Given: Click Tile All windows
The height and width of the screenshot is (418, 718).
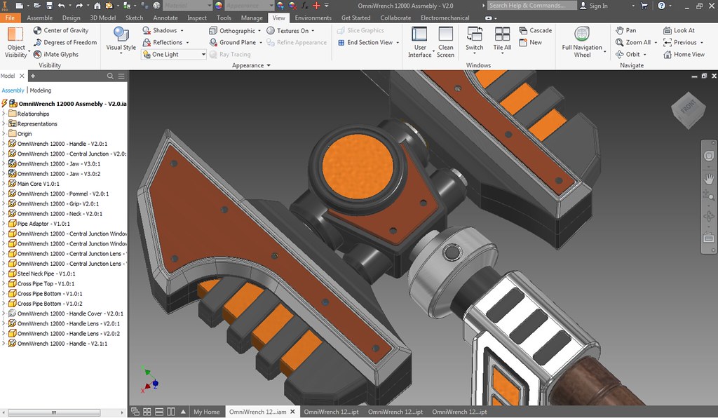Looking at the screenshot, I should click(x=502, y=40).
